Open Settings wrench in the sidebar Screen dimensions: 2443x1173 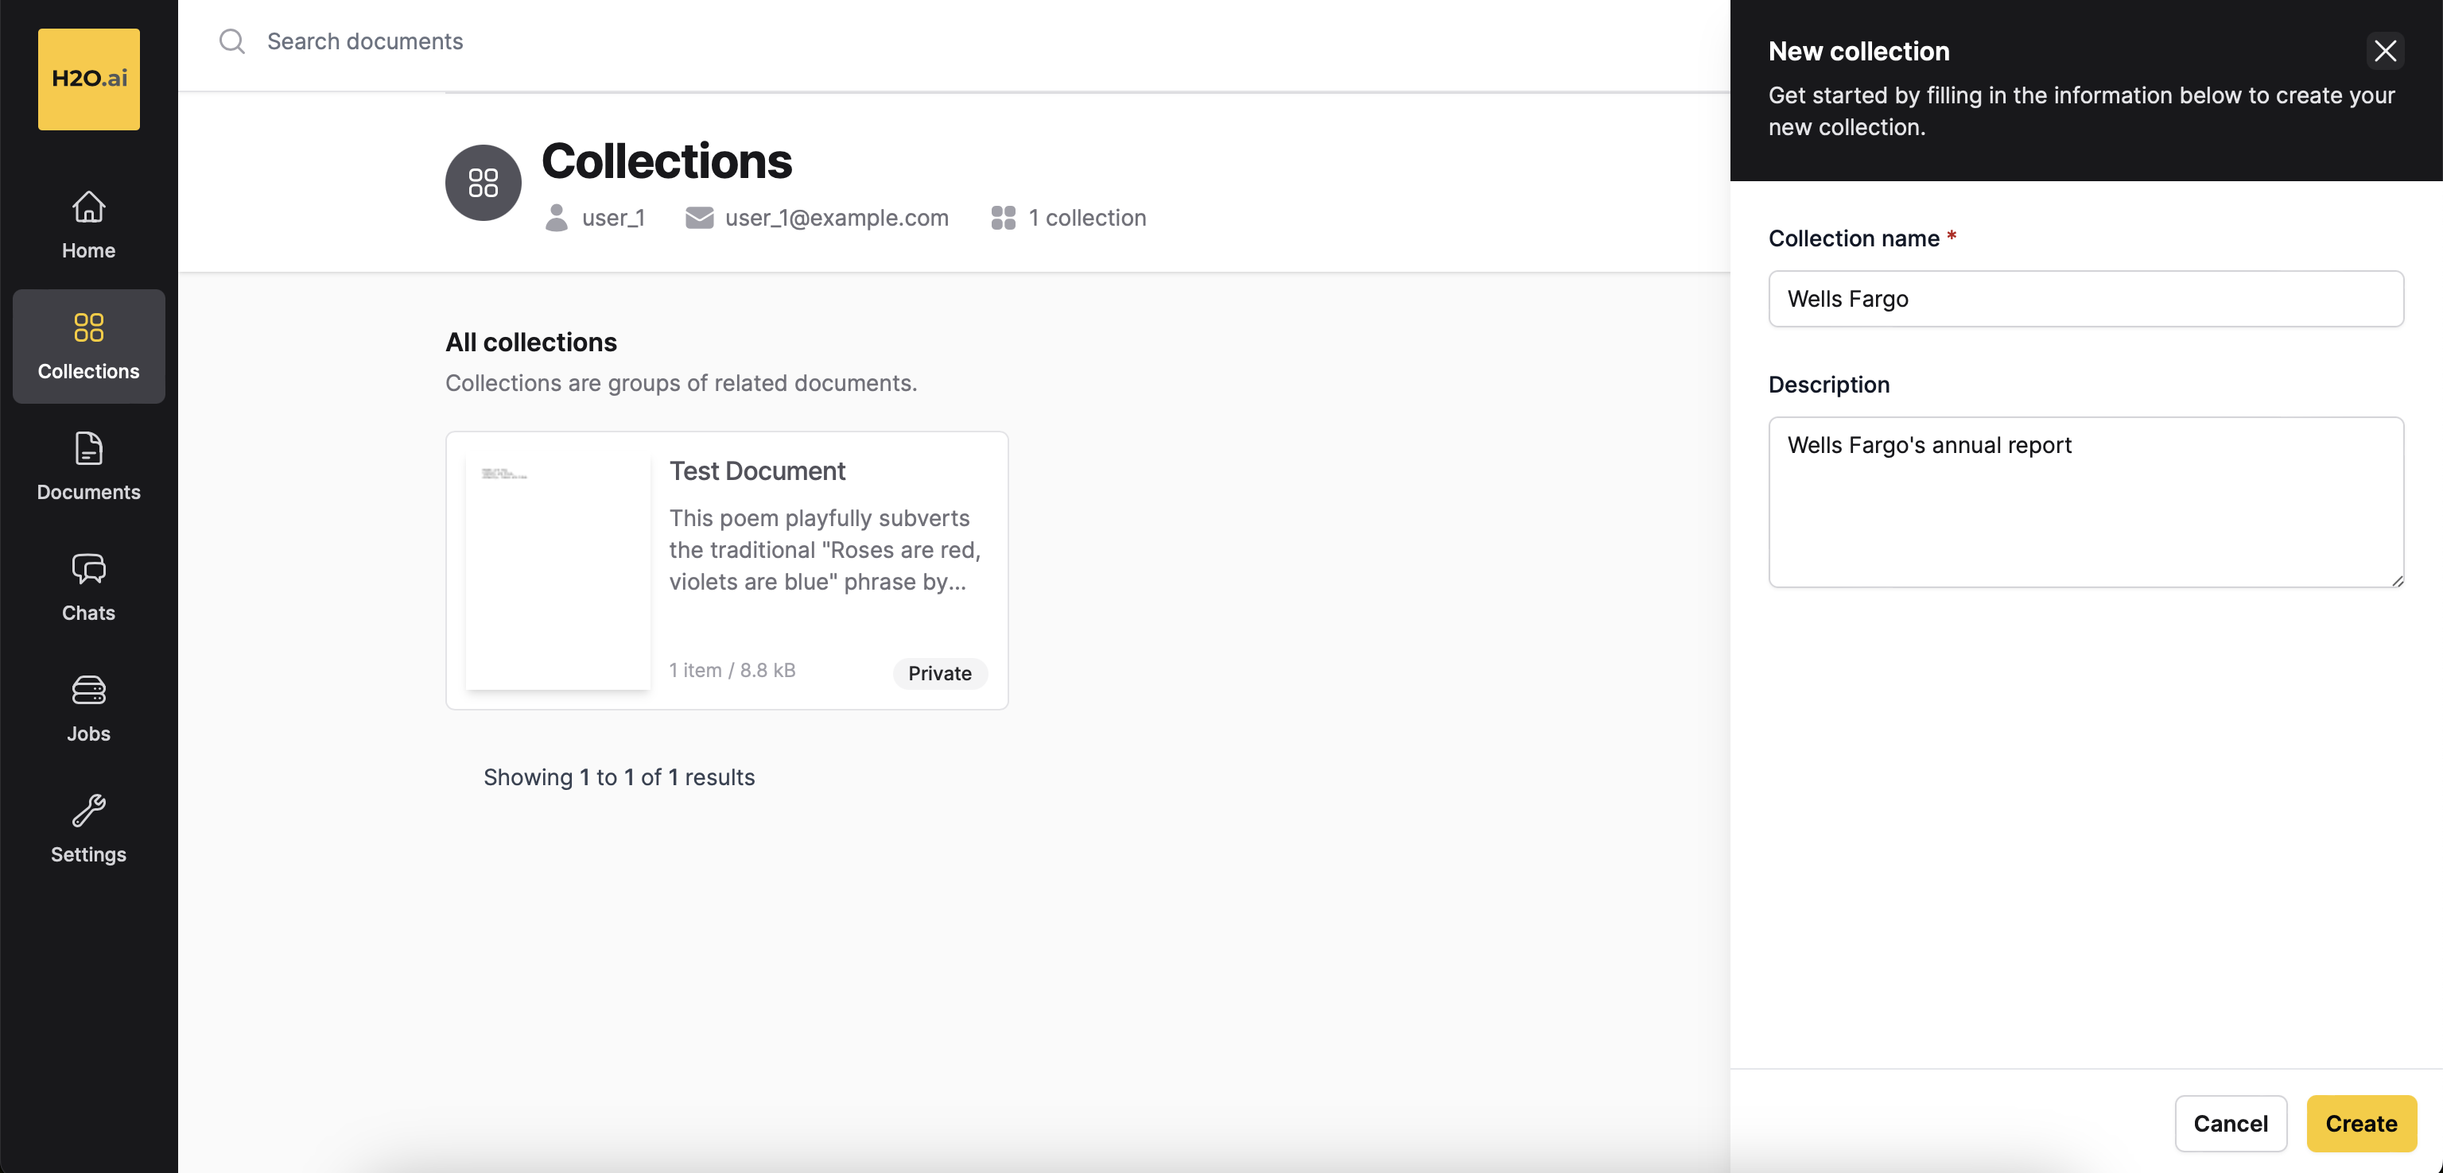click(x=88, y=829)
